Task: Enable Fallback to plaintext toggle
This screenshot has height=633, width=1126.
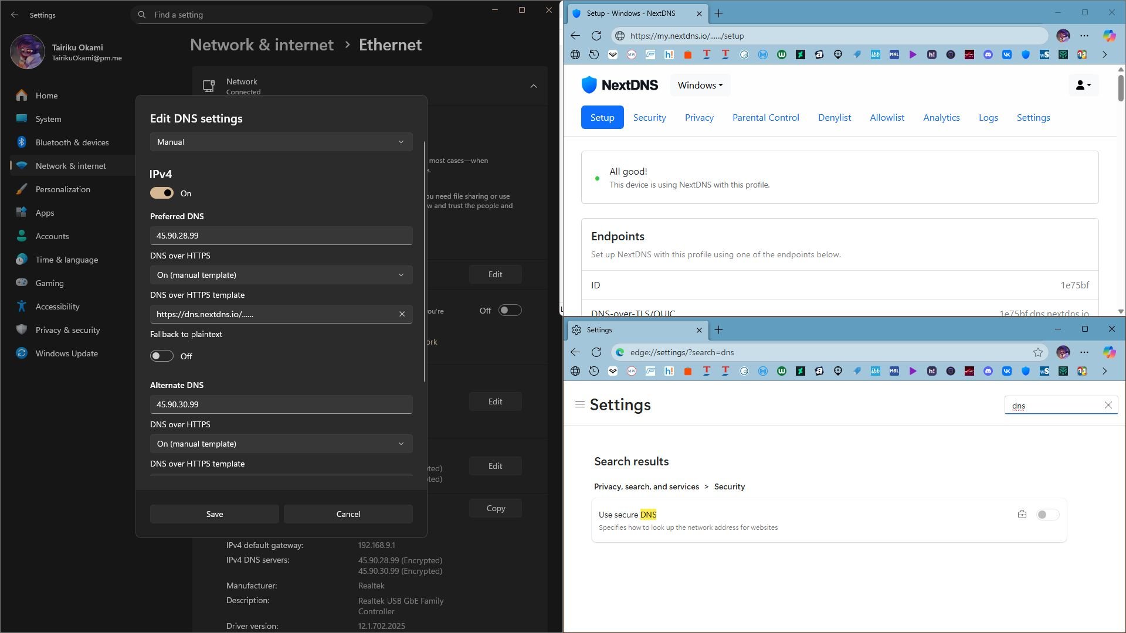Action: (162, 356)
